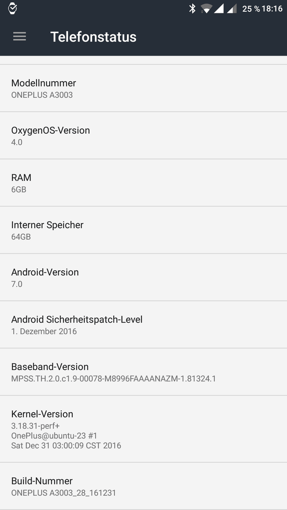Select the Modellnummer entry
Image resolution: width=287 pixels, height=510 pixels.
[x=143, y=88]
